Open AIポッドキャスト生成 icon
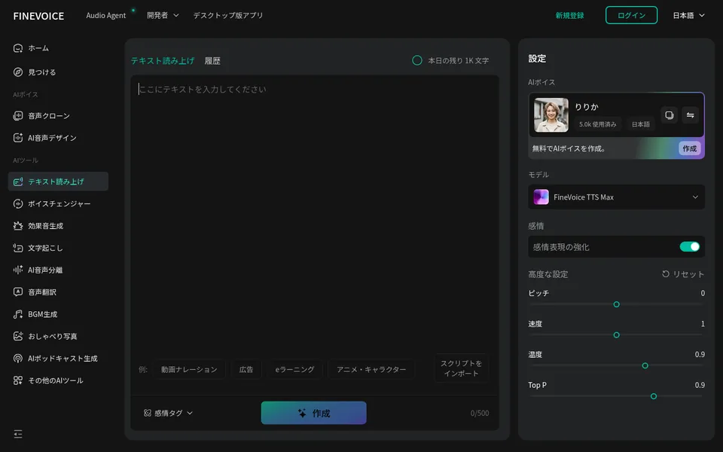Viewport: 723px width, 452px height. point(18,359)
